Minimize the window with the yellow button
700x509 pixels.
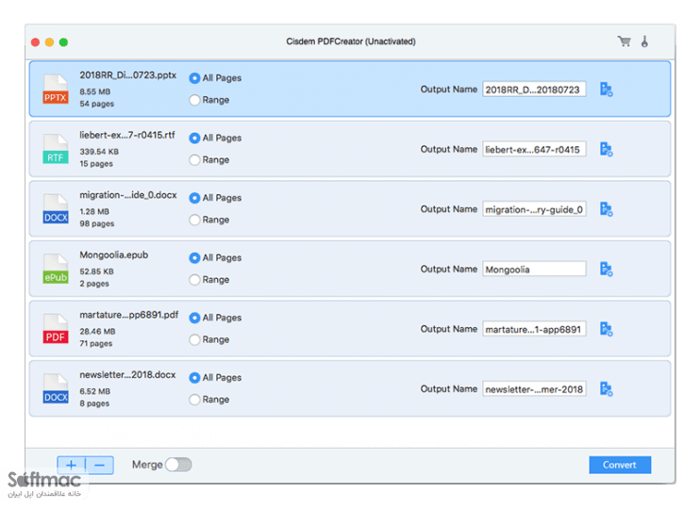tap(50, 42)
